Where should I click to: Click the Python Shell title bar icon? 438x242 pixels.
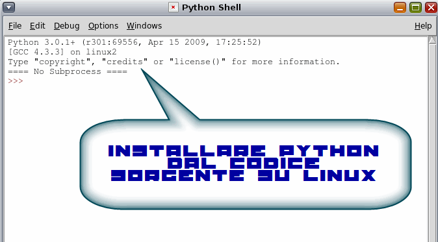pos(174,8)
